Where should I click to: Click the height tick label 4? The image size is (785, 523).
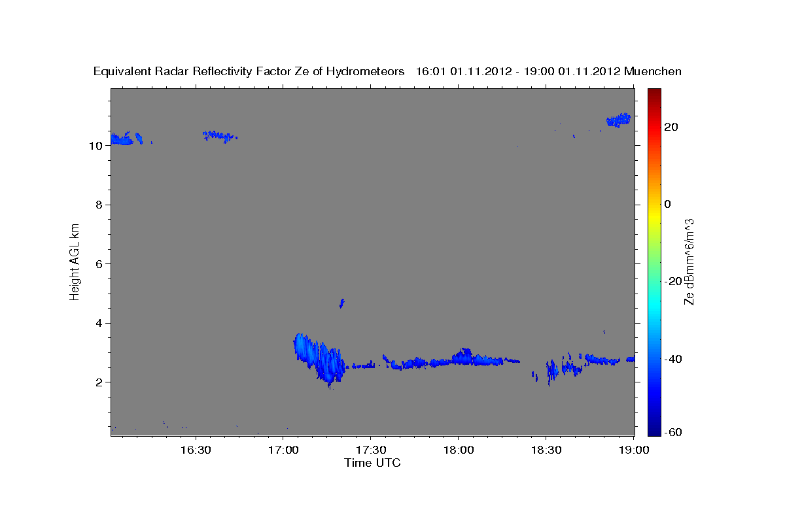pyautogui.click(x=99, y=323)
